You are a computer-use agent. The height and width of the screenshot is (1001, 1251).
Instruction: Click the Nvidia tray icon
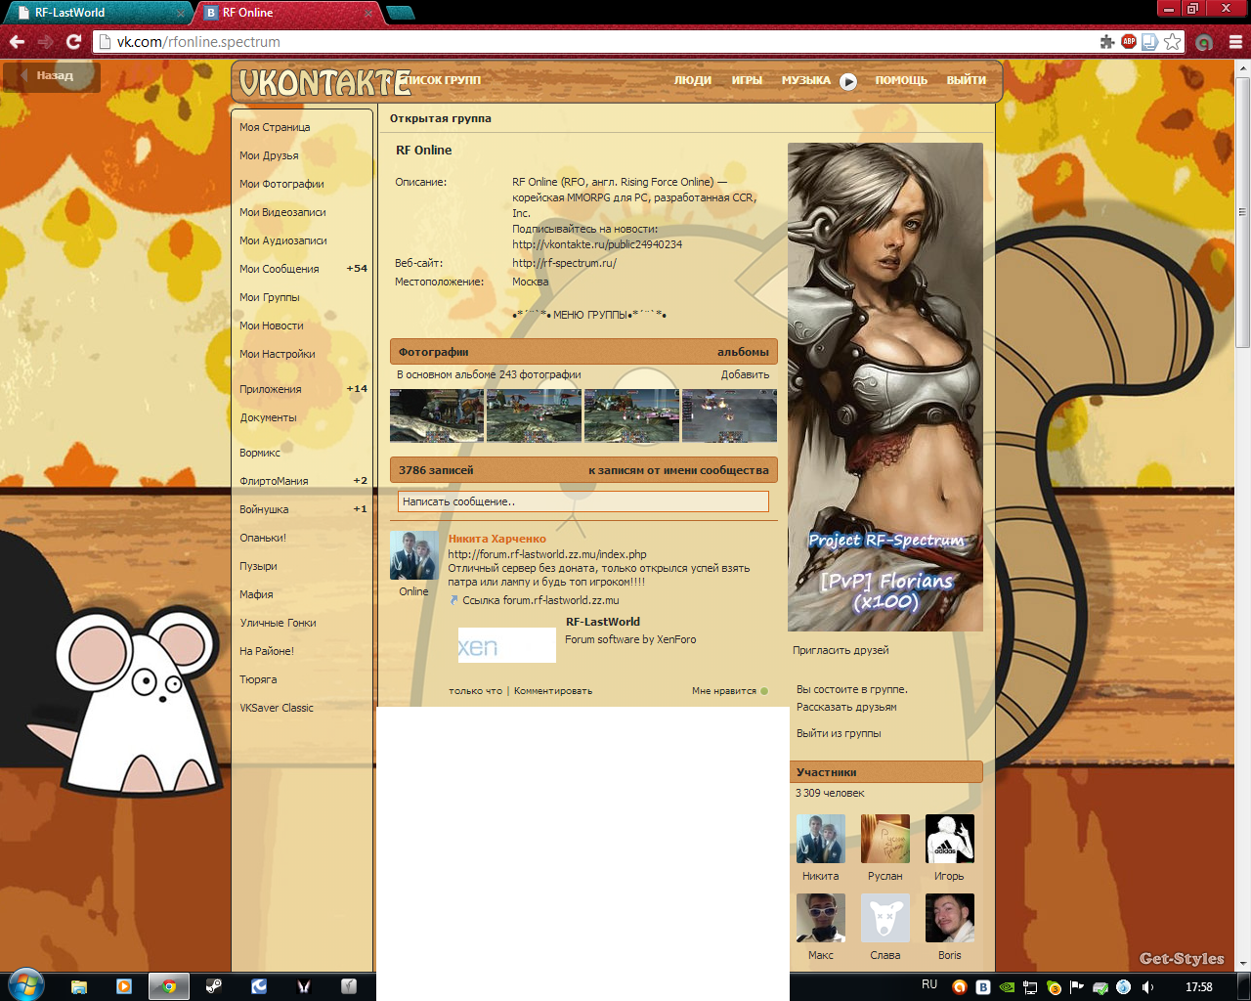click(x=1007, y=987)
